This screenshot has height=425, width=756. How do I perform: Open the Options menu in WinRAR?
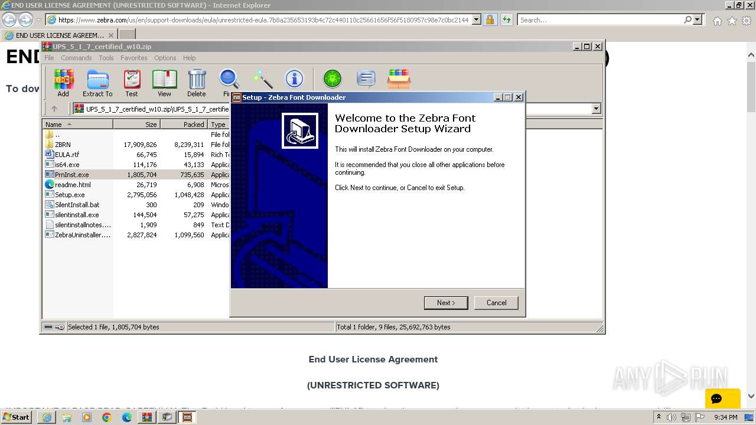pyautogui.click(x=165, y=58)
